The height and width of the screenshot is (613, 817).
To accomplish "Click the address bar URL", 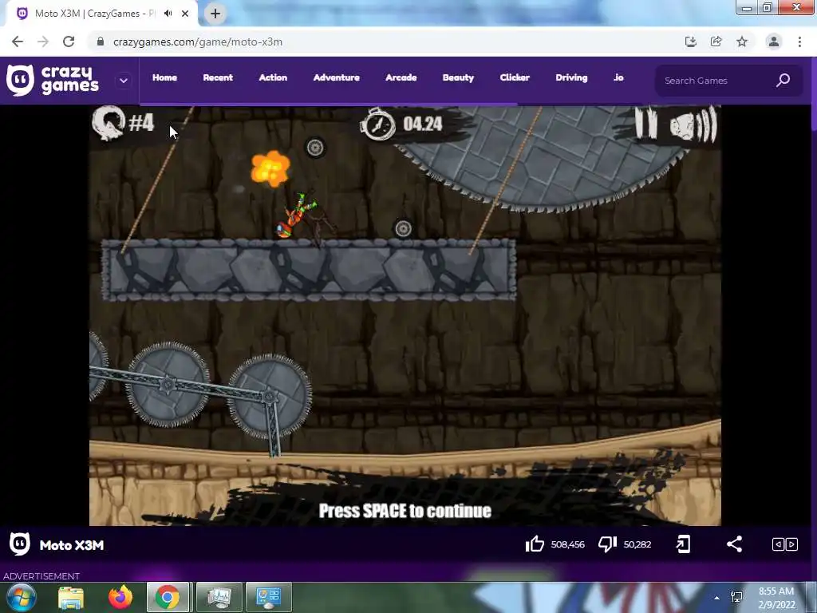I will (198, 42).
